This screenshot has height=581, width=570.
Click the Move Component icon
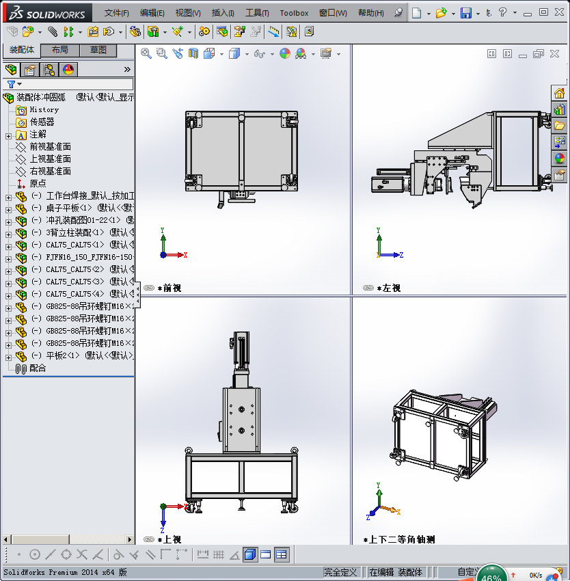point(109,31)
